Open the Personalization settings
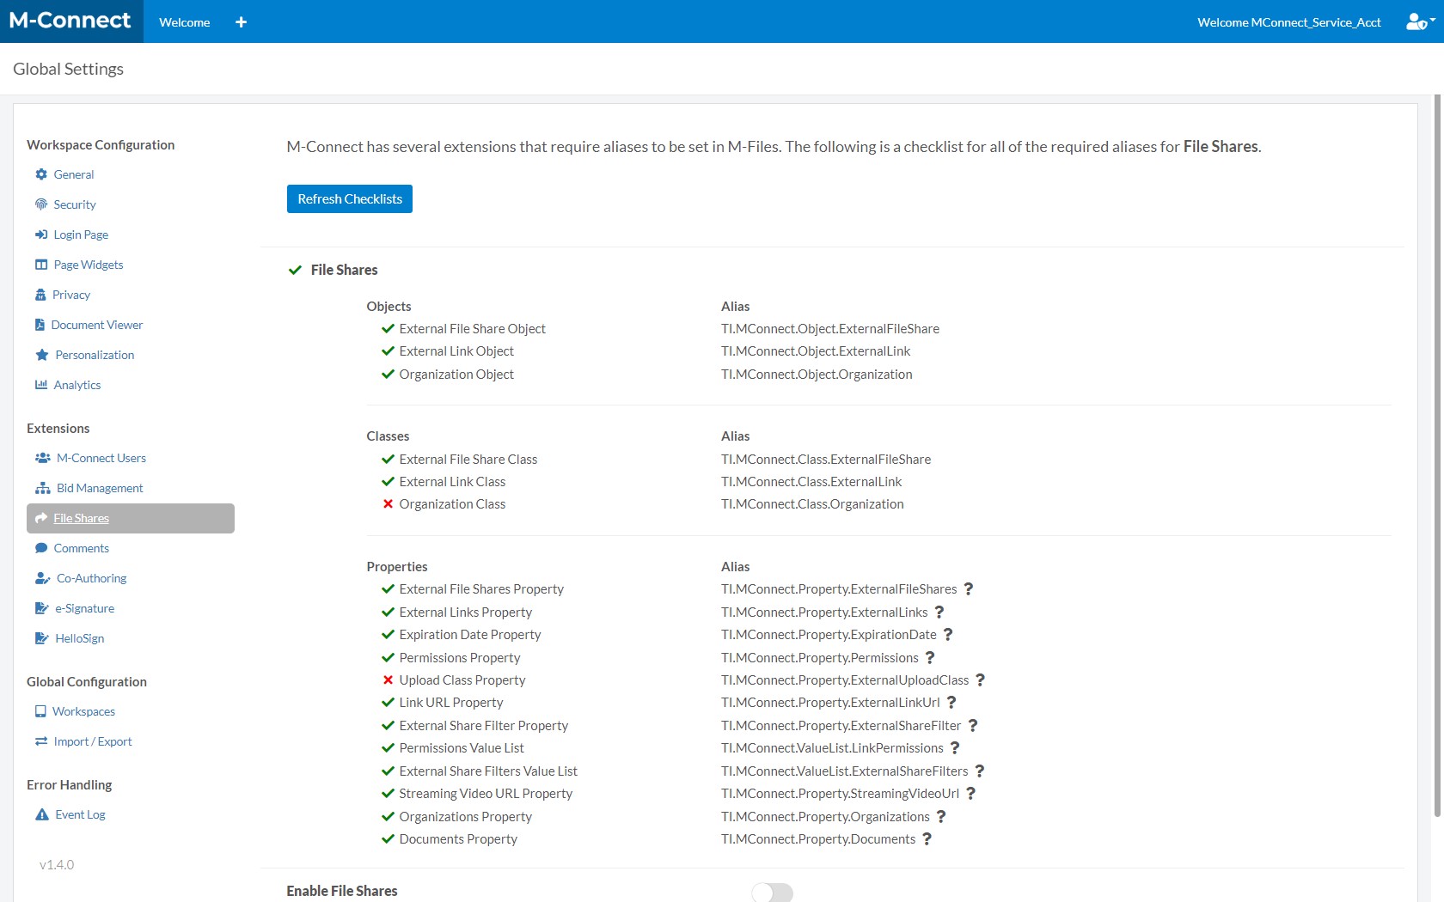This screenshot has width=1444, height=902. click(x=94, y=355)
